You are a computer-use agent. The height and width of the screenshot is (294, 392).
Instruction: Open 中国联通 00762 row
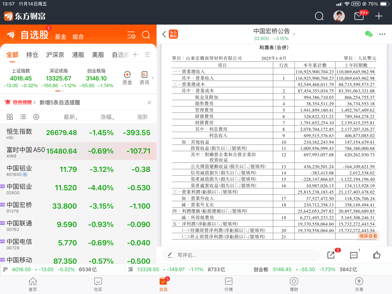pyautogui.click(x=78, y=224)
